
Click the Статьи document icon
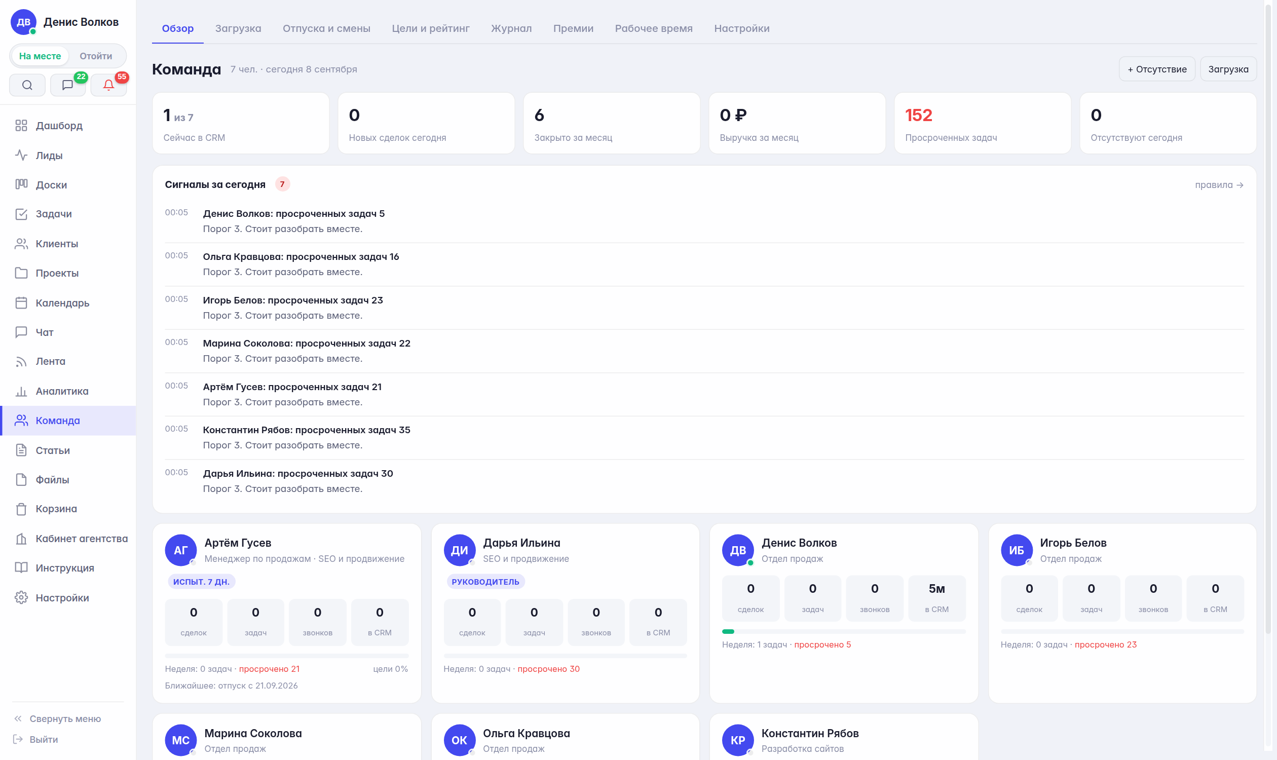(21, 450)
